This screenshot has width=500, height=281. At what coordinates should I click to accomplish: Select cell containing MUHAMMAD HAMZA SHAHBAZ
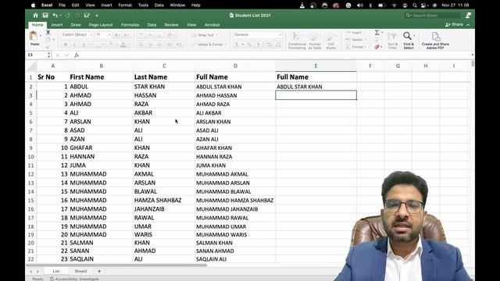(x=235, y=201)
